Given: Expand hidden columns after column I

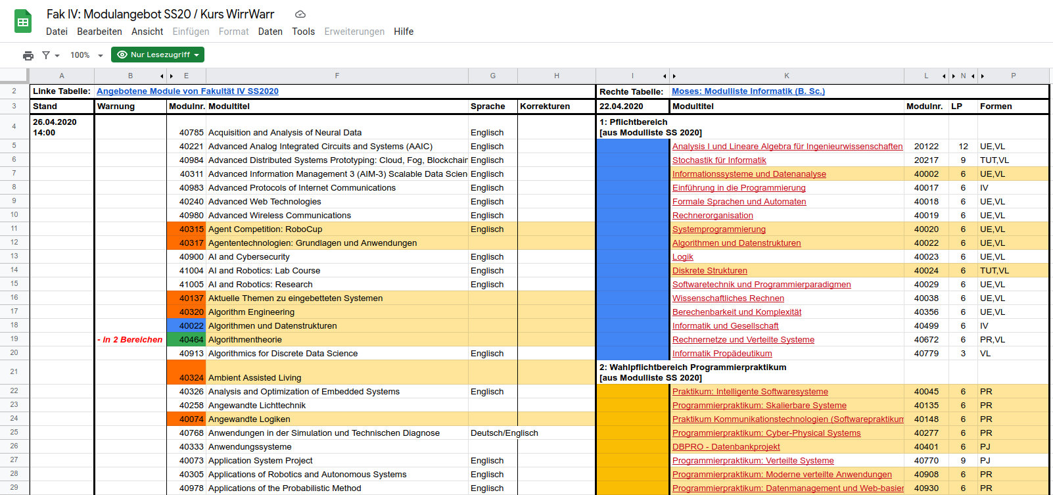Looking at the screenshot, I should click(x=665, y=76).
